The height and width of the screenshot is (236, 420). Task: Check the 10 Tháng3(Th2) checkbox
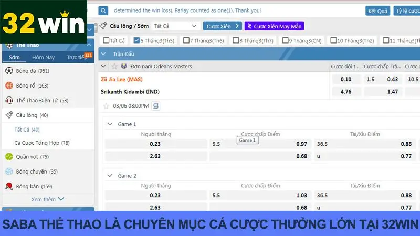coord(333,40)
